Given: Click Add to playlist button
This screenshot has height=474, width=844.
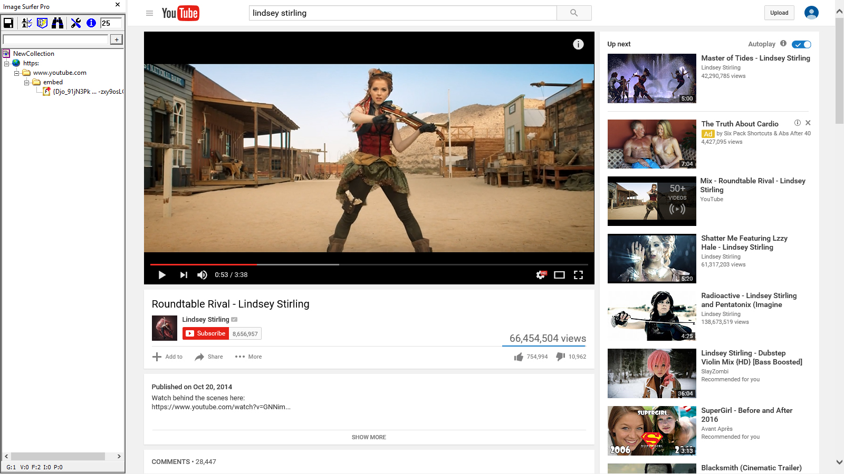Looking at the screenshot, I should (167, 357).
